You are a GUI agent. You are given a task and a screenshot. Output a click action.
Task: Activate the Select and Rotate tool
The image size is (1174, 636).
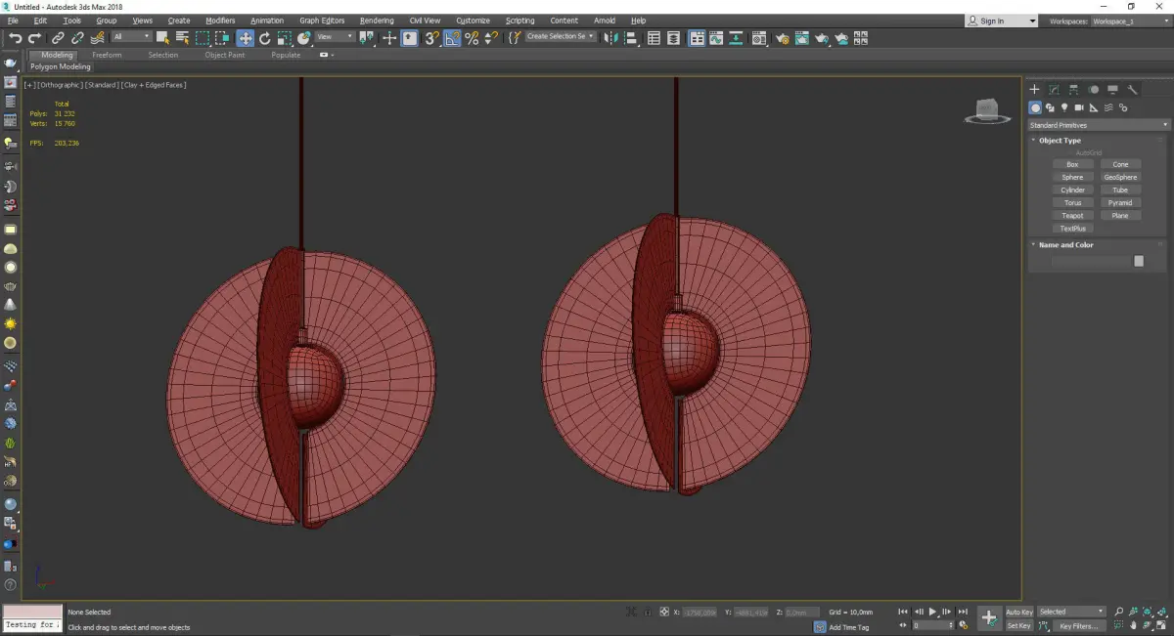click(265, 38)
